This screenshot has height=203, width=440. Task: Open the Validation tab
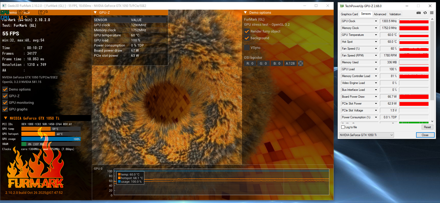click(395, 14)
